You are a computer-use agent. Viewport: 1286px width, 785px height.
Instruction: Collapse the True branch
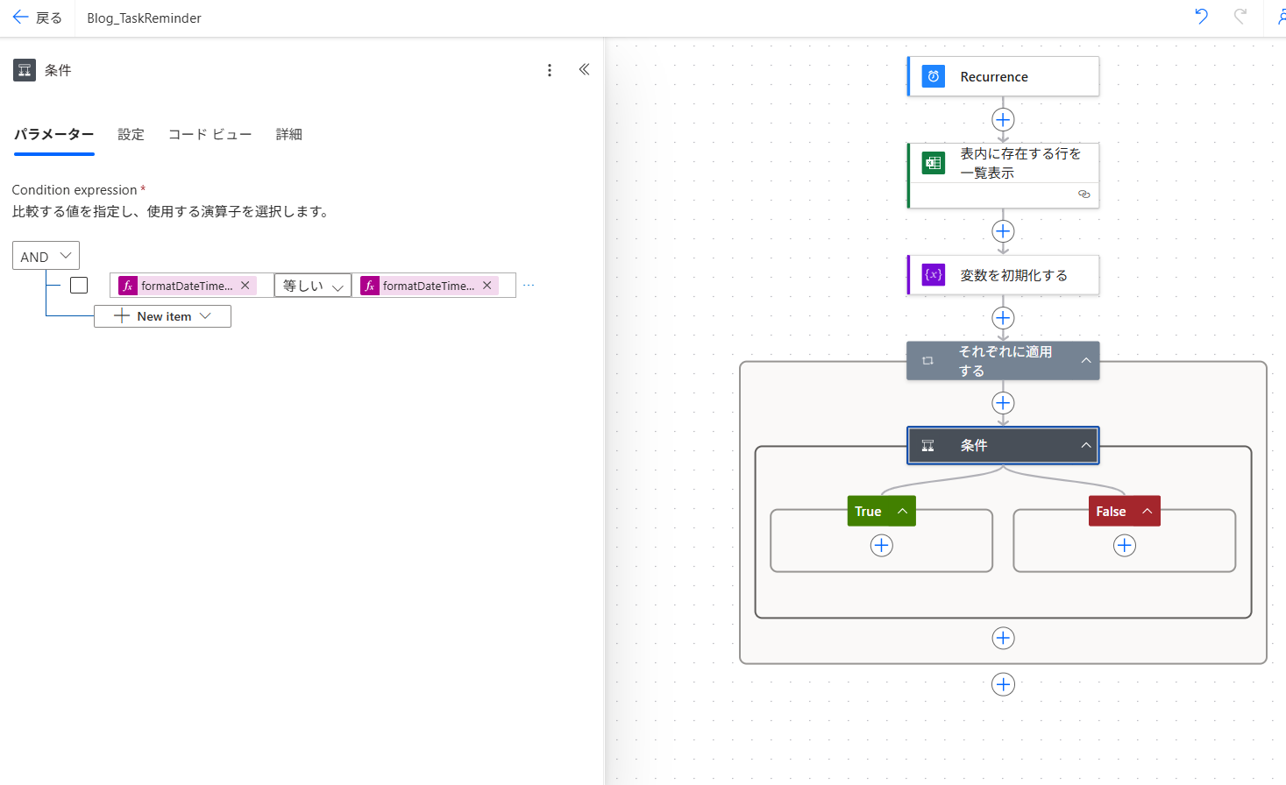(x=902, y=512)
